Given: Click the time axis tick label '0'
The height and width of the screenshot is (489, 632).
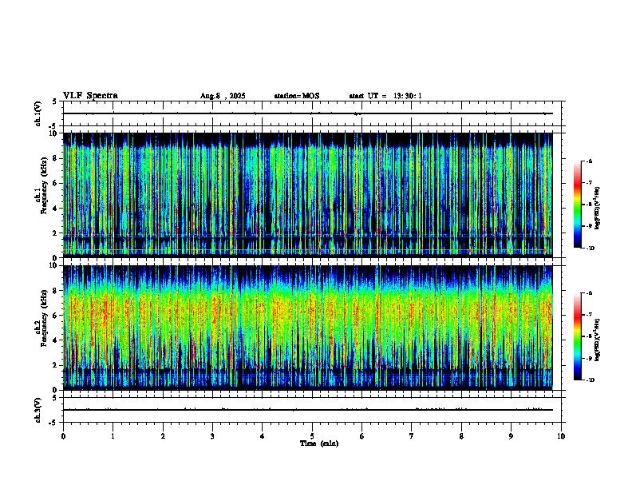Looking at the screenshot, I should 63,436.
